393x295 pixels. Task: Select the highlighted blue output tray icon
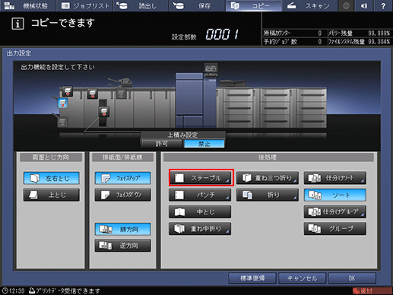pos(62,103)
